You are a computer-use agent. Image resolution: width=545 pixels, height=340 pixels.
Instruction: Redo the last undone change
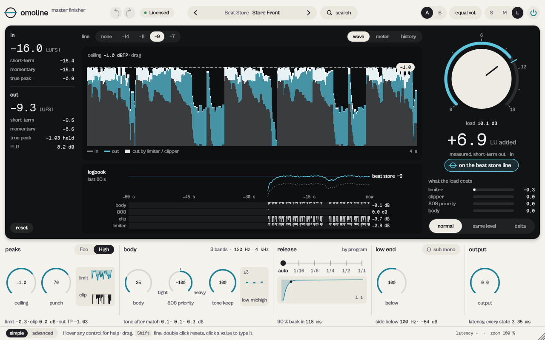pyautogui.click(x=129, y=13)
